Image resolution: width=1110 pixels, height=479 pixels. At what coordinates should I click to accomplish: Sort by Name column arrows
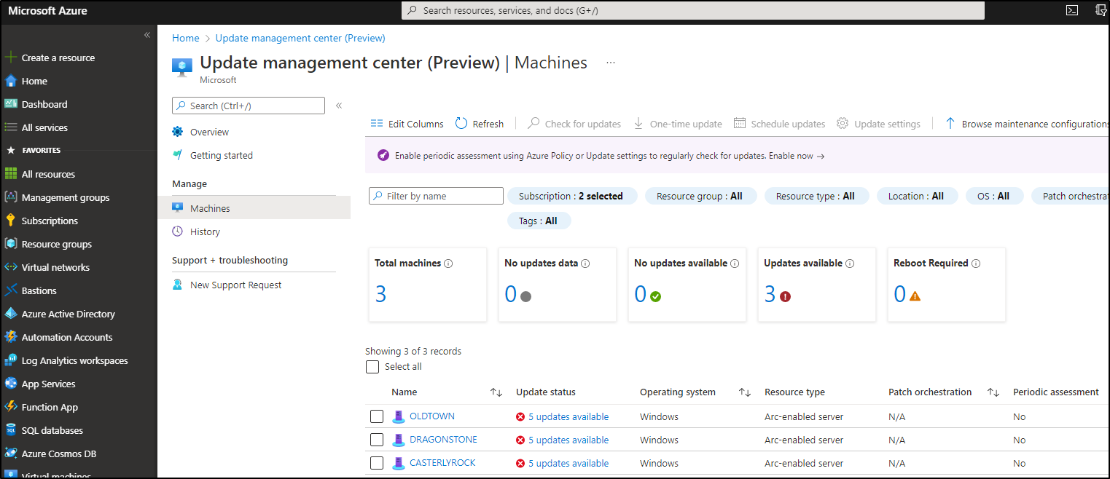coord(496,392)
